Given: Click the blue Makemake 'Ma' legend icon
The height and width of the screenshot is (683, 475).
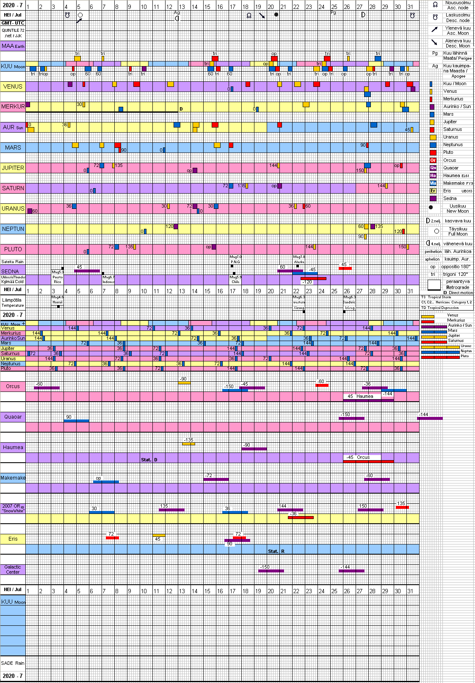Looking at the screenshot, I should [x=433, y=183].
